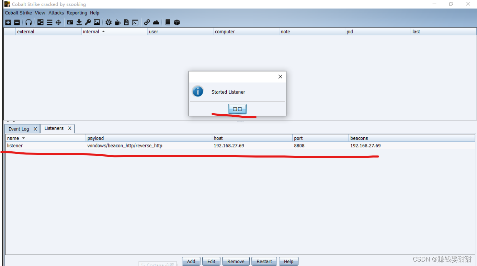The width and height of the screenshot is (477, 266).
Task: Open the Keystrokes key icon
Action: 88,22
